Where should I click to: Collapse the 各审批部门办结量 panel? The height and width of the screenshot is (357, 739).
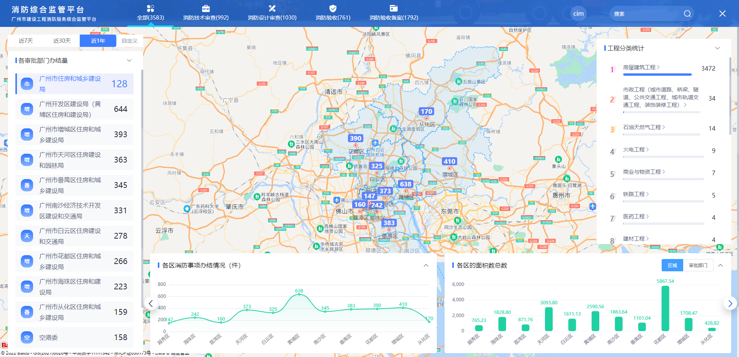(129, 60)
